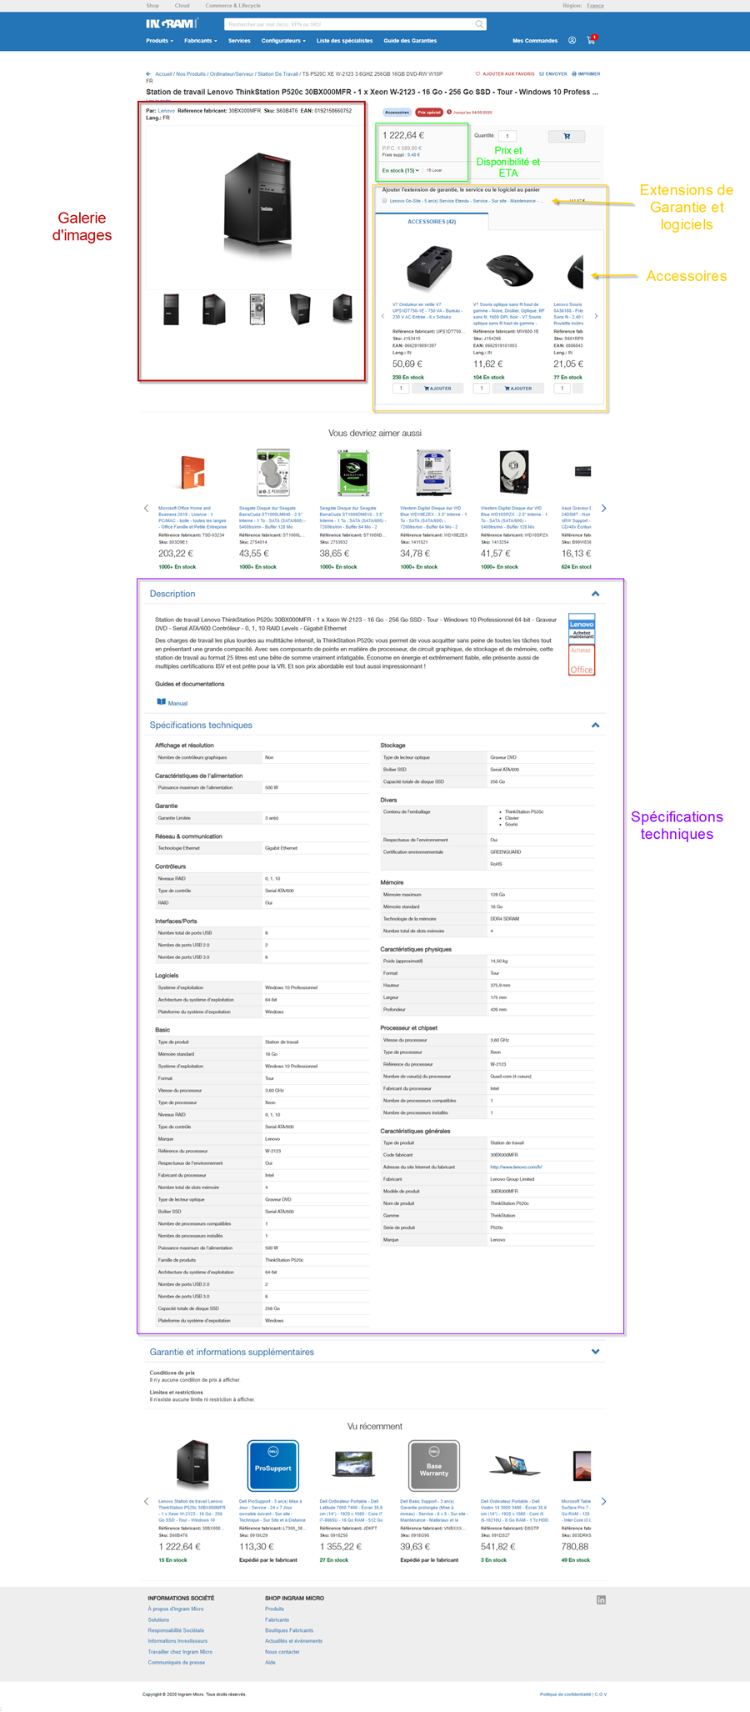Click the Envoyer link
Image resolution: width=750 pixels, height=1712 pixels.
tap(553, 73)
